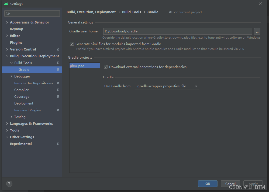The image size is (269, 192).
Task: Click the Gradle user home path field
Action: coord(178,31)
